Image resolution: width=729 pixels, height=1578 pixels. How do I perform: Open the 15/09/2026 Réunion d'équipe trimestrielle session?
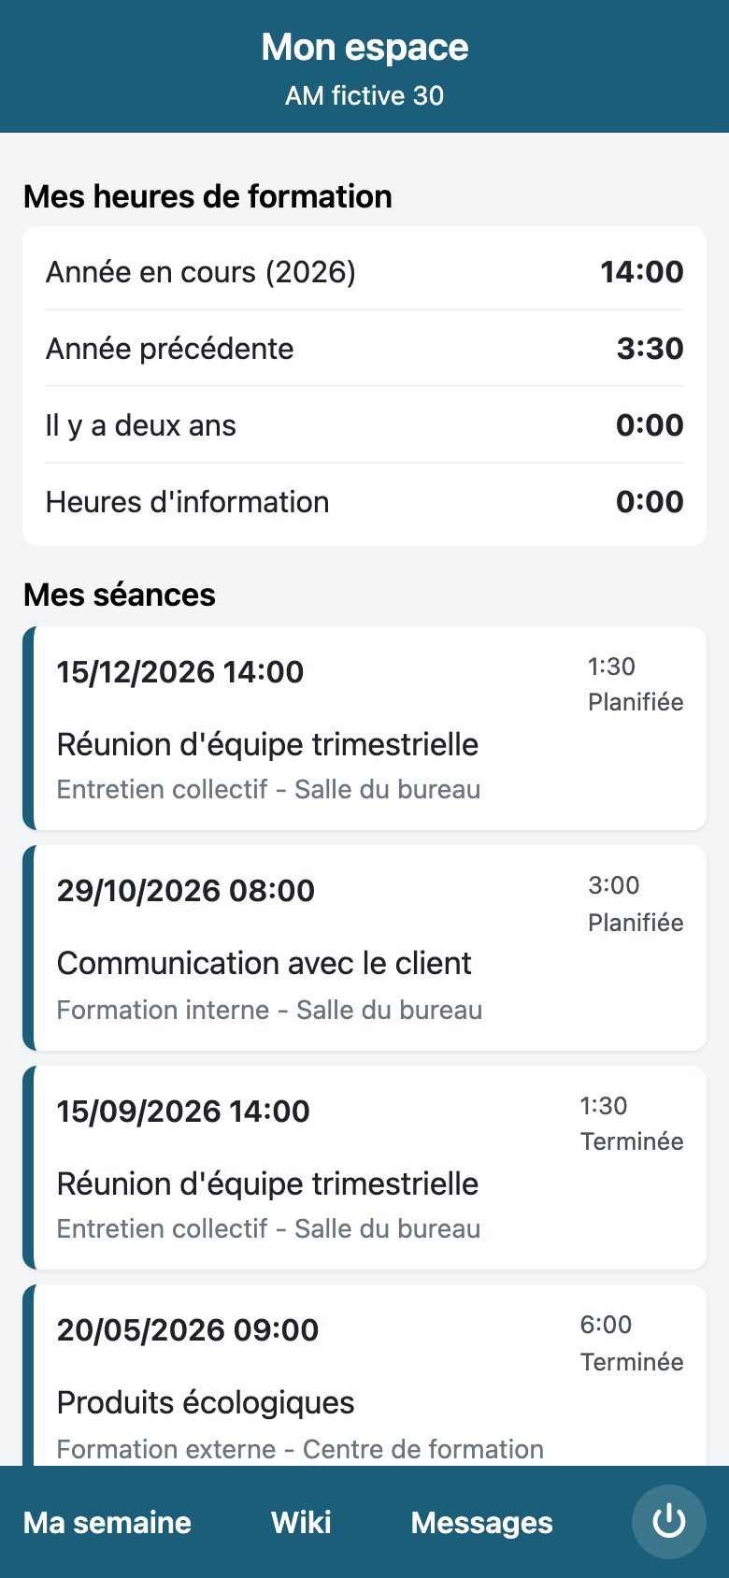364,1168
